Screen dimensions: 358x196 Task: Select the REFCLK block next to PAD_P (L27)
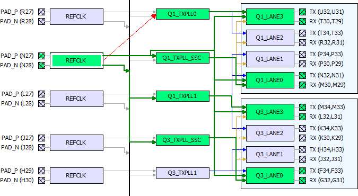click(x=76, y=99)
